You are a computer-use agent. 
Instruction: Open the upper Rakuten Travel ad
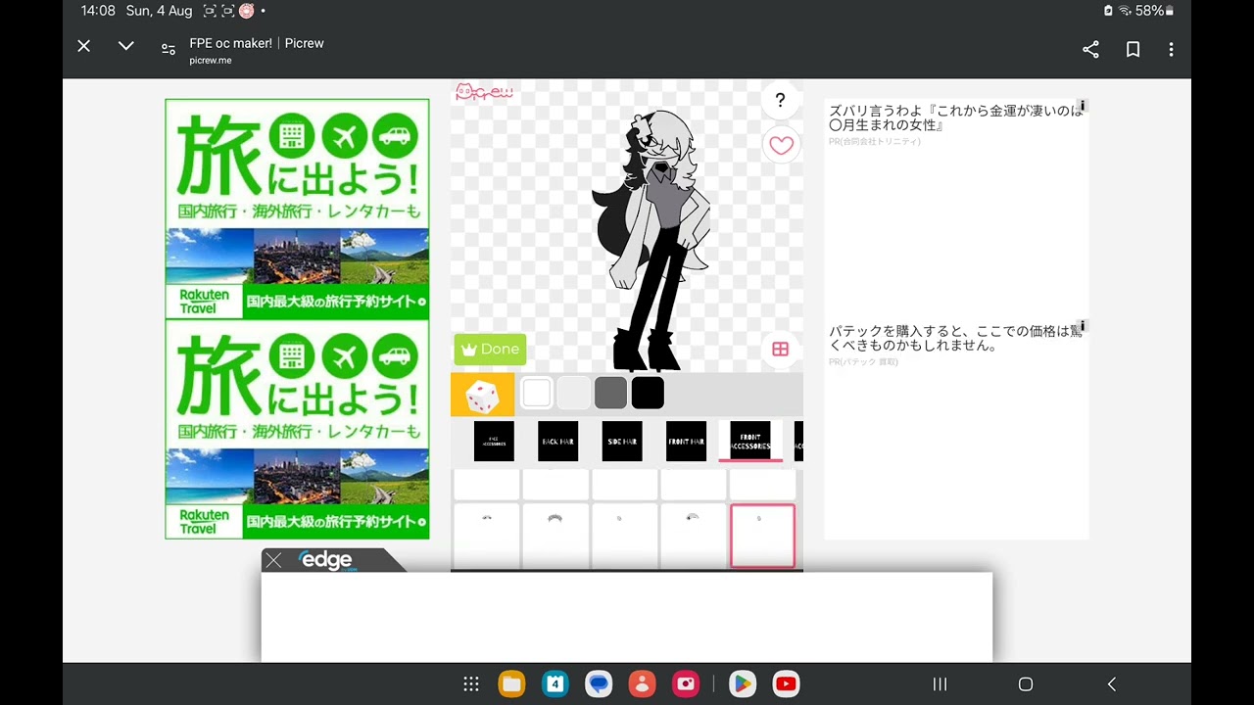pos(297,209)
